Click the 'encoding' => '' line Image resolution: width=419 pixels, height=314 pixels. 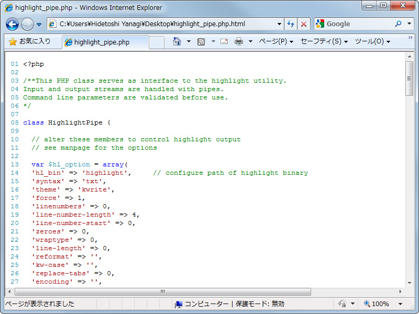[67, 282]
